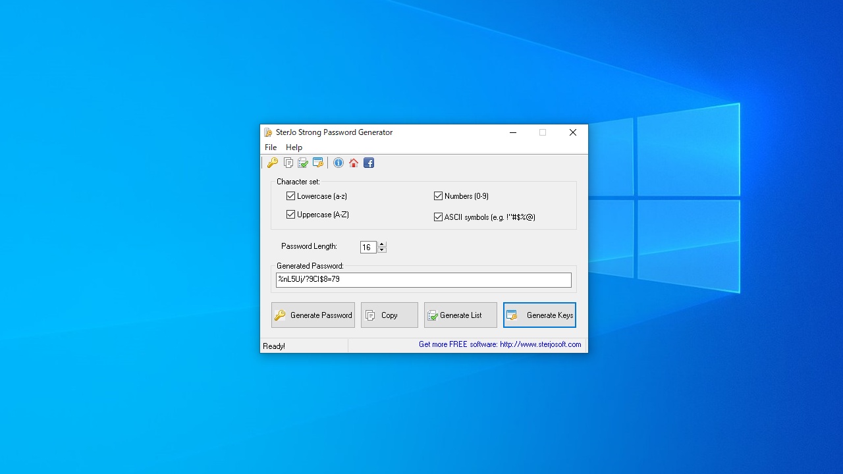Click the Generate Password button
The height and width of the screenshot is (474, 843).
tap(313, 315)
